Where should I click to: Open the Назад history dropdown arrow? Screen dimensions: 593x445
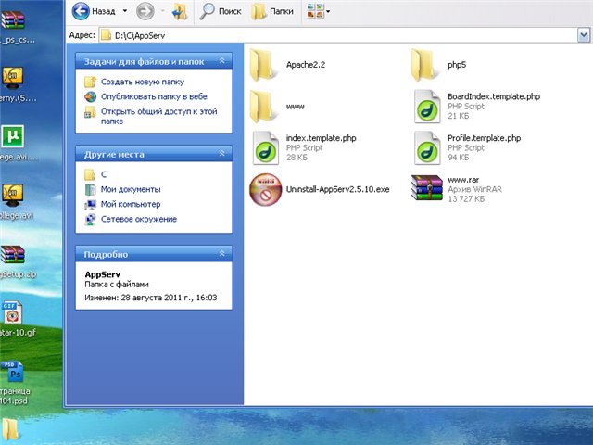[x=125, y=11]
